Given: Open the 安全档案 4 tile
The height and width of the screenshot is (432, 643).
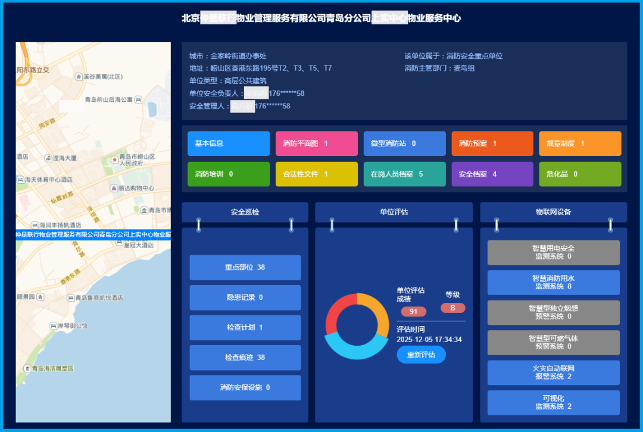Looking at the screenshot, I should (x=492, y=174).
